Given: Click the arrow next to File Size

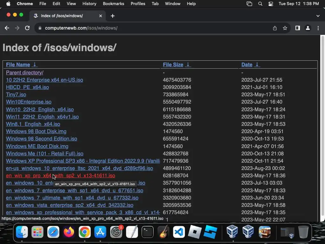Looking at the screenshot, I should (188, 65).
